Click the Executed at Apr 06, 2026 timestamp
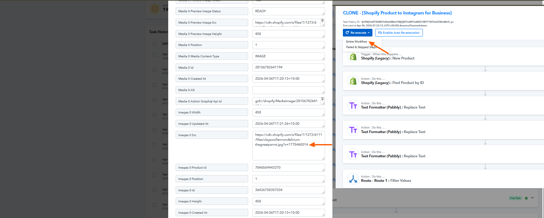This screenshot has width=544, height=218. pyautogui.click(x=385, y=25)
